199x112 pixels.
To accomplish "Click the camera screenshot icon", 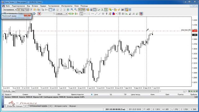I will 122,10.
